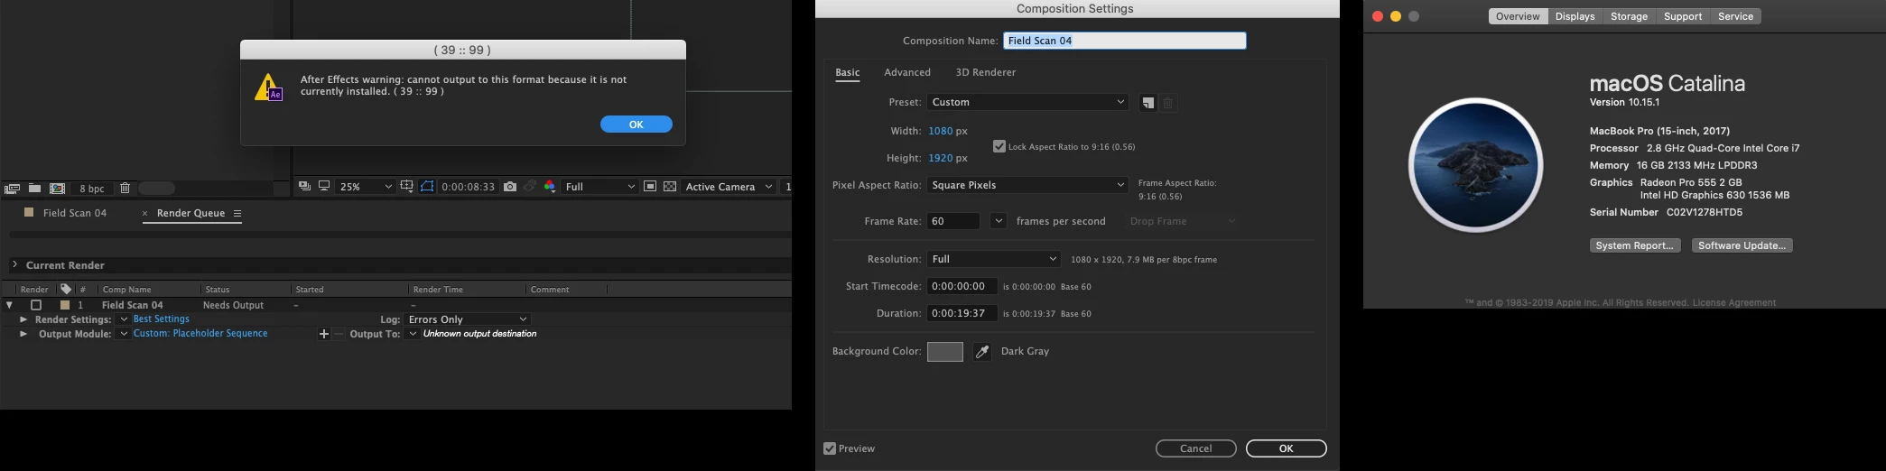Image resolution: width=1886 pixels, height=471 pixels.
Task: Take a snapshot with the camera icon
Action: [510, 187]
